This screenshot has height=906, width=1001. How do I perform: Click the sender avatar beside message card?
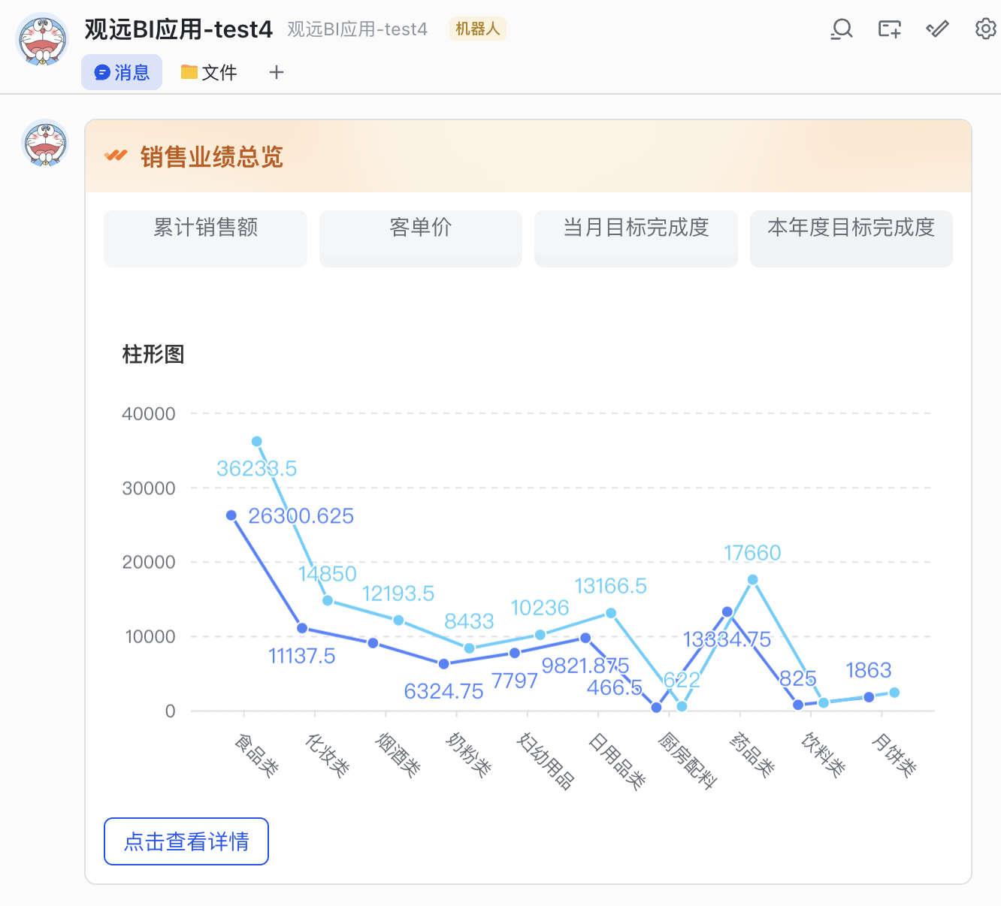pyautogui.click(x=45, y=143)
